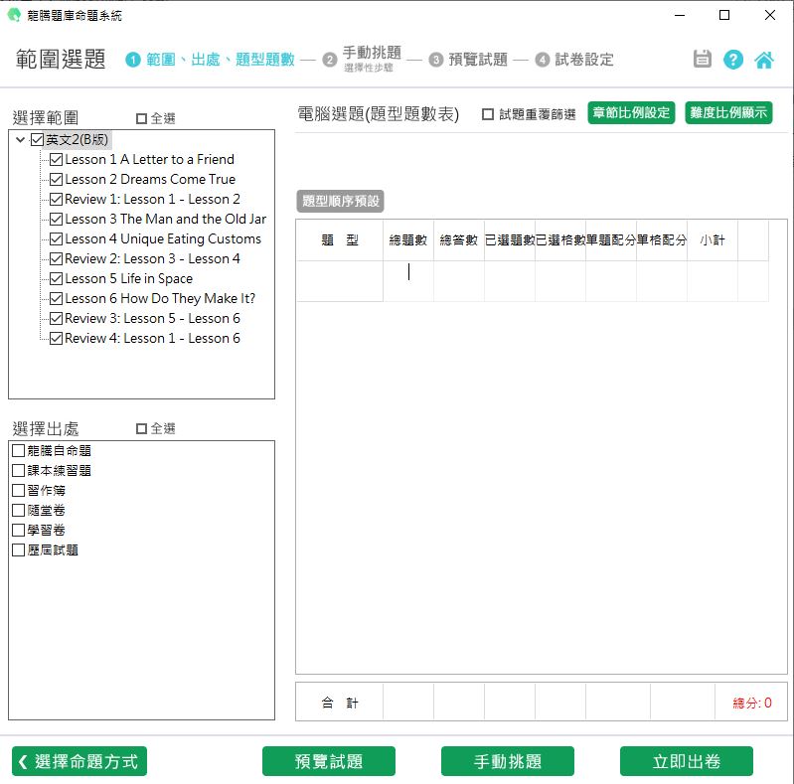Click 章節比例設定 button
The height and width of the screenshot is (784, 794).
click(631, 112)
